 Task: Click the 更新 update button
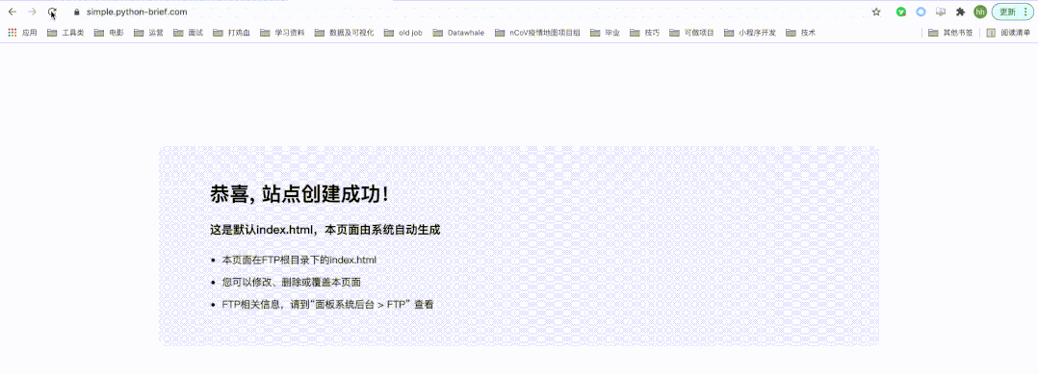click(x=1007, y=12)
